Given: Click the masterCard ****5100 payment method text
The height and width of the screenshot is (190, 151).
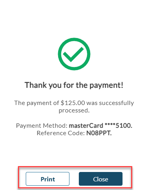Looking at the screenshot, I should [100, 126].
